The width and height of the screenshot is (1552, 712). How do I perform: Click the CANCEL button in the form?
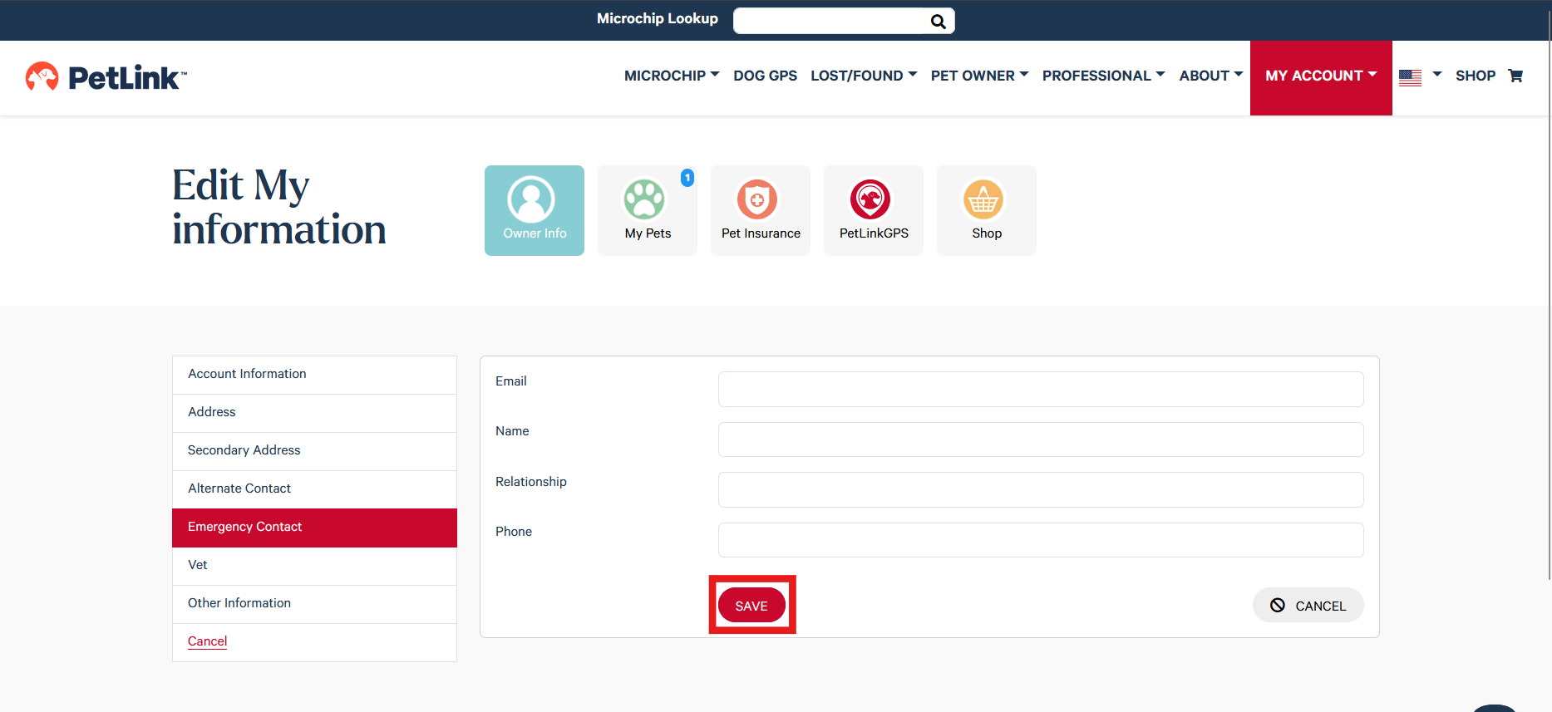pos(1308,605)
